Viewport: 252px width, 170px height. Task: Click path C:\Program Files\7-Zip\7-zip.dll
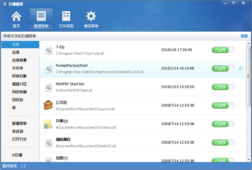80,53
